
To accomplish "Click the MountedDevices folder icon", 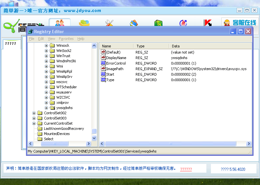I will 40,134.
